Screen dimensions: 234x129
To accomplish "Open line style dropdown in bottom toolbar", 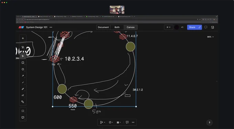I will (119, 122).
